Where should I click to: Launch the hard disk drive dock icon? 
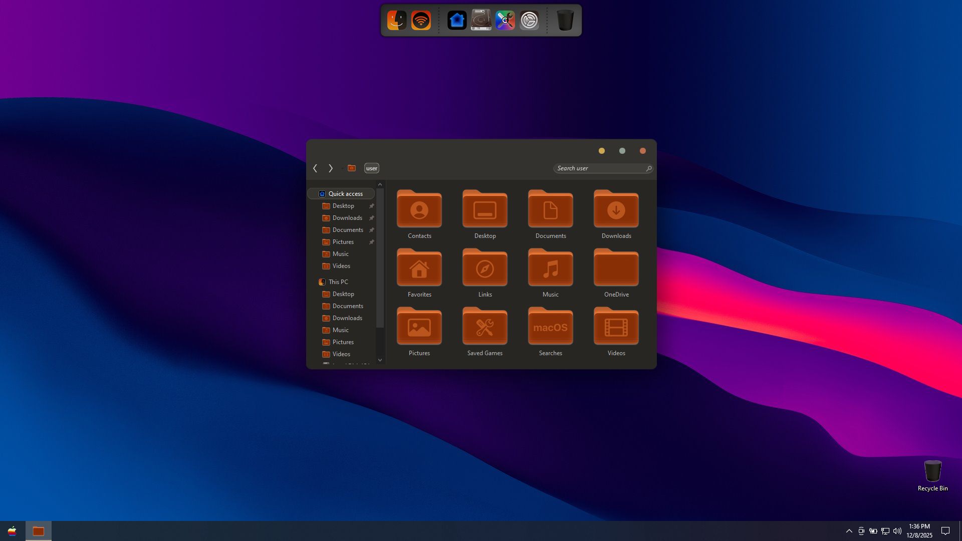tap(481, 21)
